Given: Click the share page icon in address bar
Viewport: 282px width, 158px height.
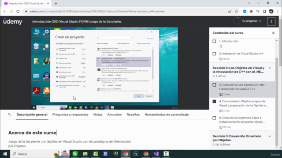Looking at the screenshot, I should click(230, 11).
